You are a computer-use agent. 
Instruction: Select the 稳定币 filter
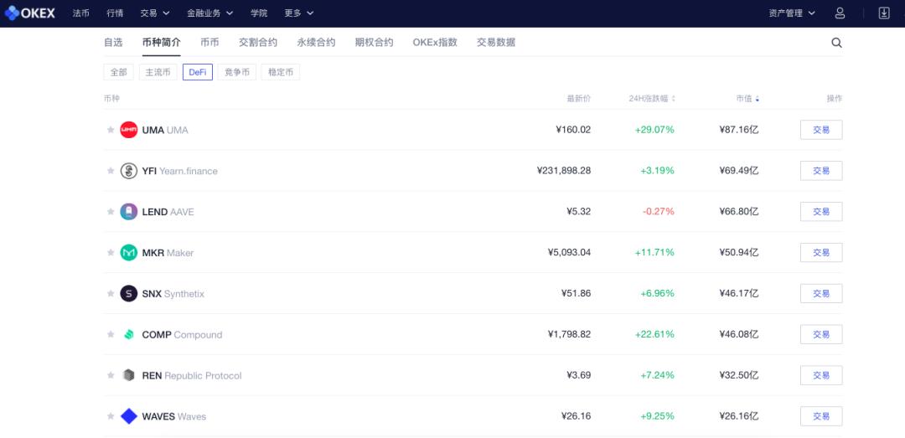tap(281, 72)
